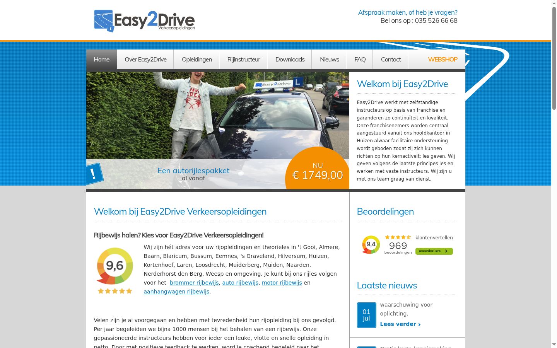Go to the Opleidingen menu item

click(x=197, y=59)
